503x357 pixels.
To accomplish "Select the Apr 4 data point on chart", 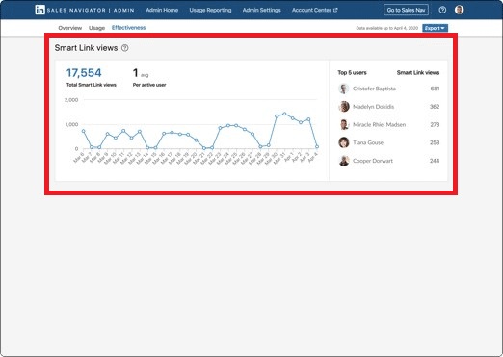I will pos(317,146).
